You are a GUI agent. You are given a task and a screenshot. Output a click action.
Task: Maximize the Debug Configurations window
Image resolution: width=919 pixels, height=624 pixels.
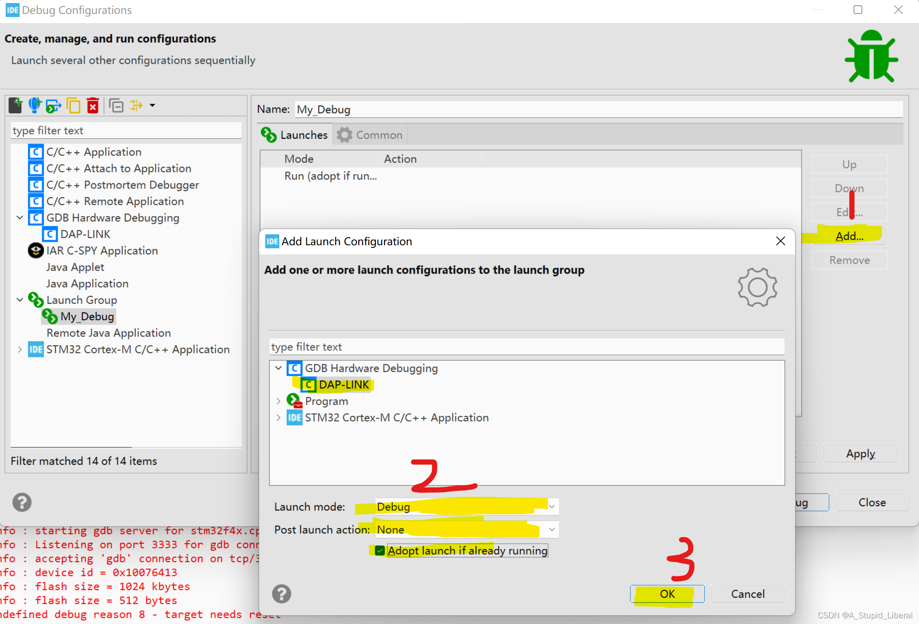tap(857, 10)
